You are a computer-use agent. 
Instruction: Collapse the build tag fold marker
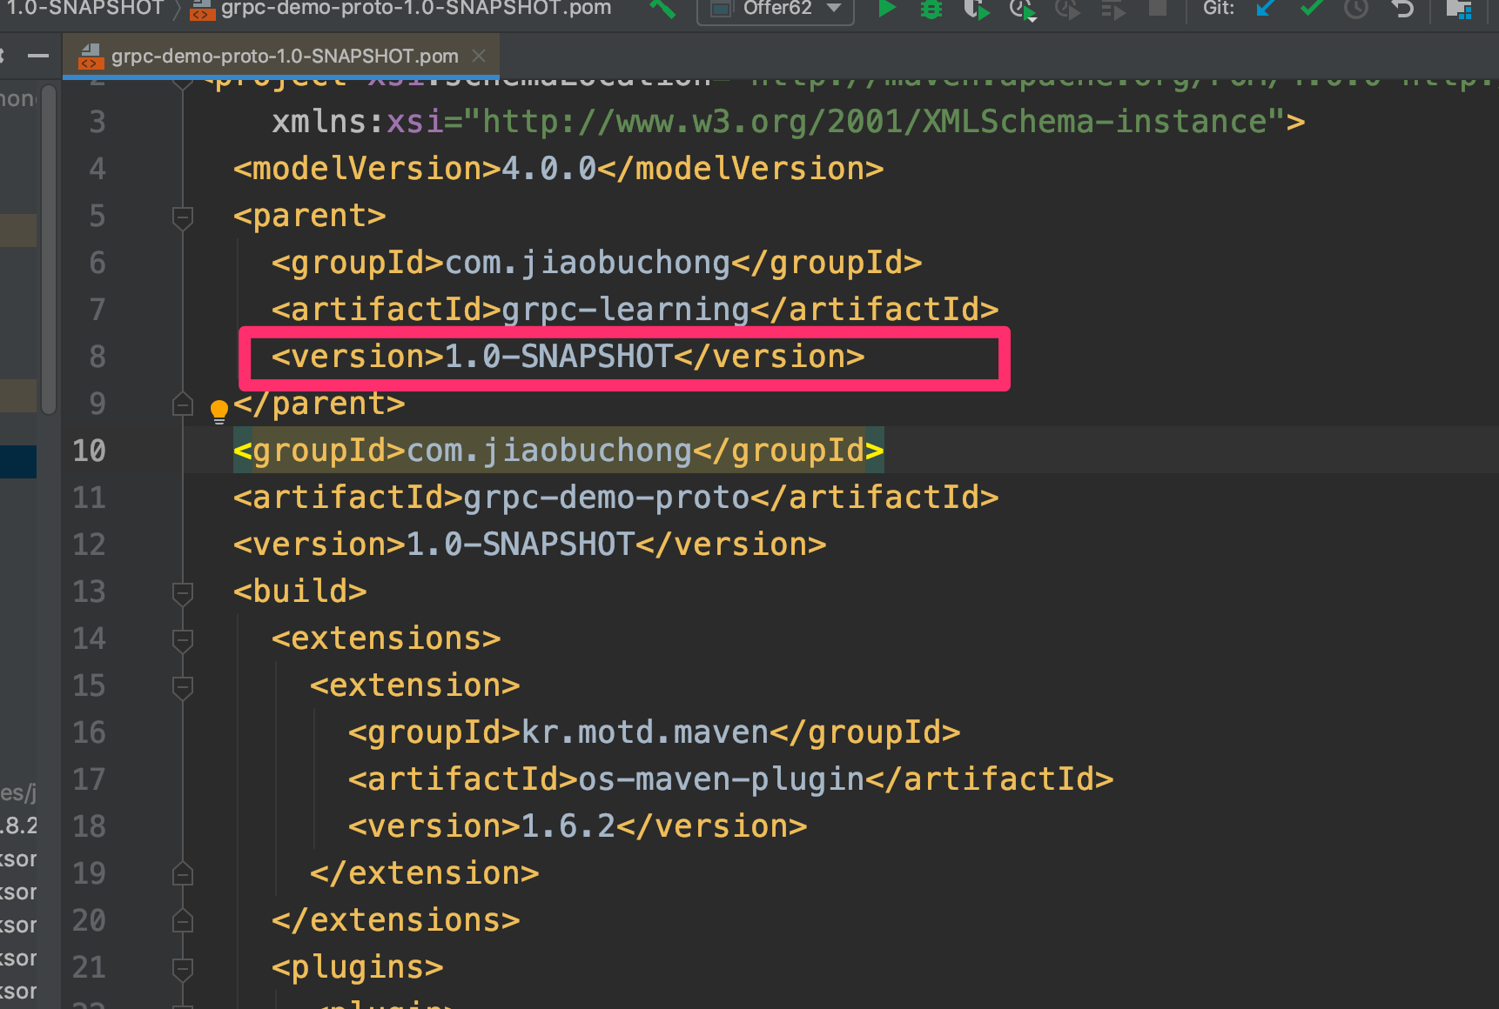tap(183, 592)
